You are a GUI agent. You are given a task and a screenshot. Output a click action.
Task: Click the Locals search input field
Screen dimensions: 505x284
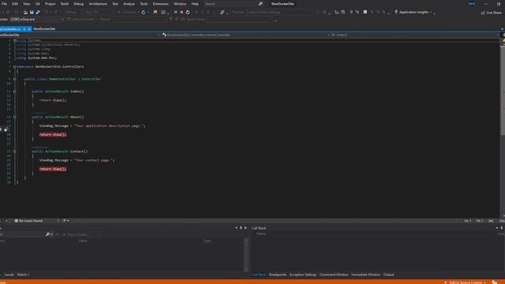(23, 234)
